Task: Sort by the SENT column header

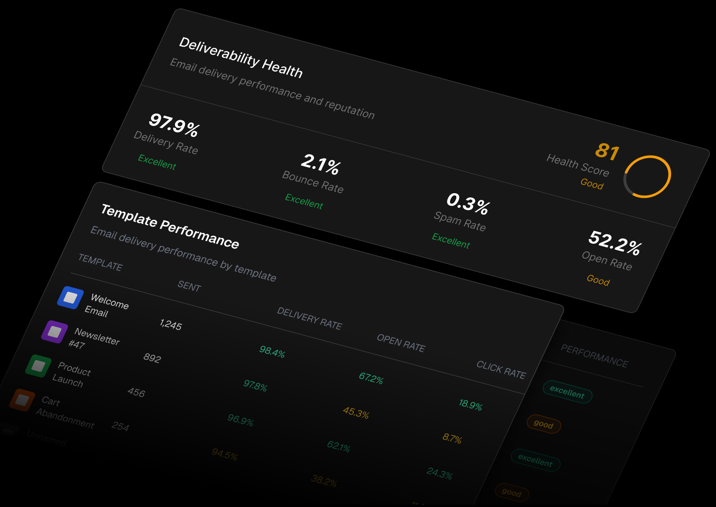Action: click(189, 286)
